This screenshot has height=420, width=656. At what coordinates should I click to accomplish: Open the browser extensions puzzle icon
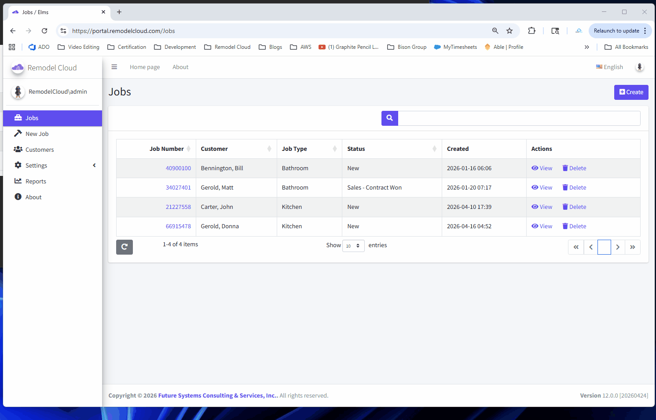531,31
